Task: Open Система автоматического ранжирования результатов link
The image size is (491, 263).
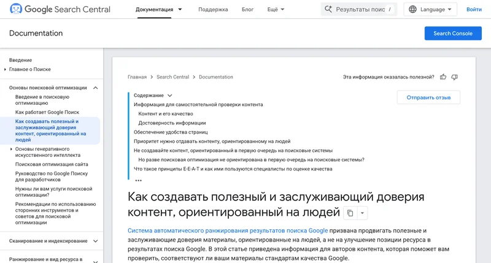Action: click(228, 231)
